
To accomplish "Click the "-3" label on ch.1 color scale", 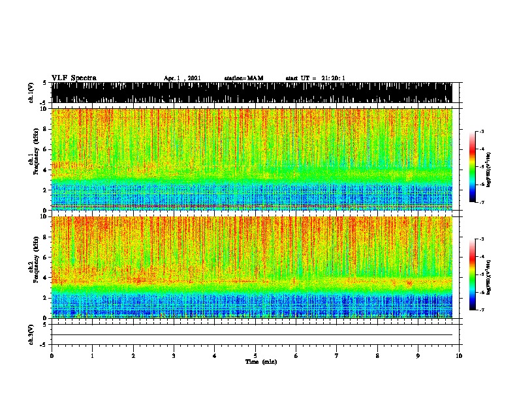I will (482, 131).
